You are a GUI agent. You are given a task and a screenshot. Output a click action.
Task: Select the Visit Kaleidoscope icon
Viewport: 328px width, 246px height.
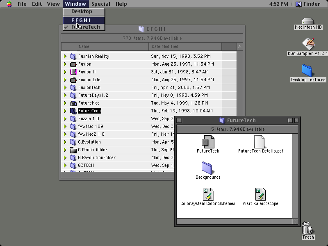coord(260,194)
